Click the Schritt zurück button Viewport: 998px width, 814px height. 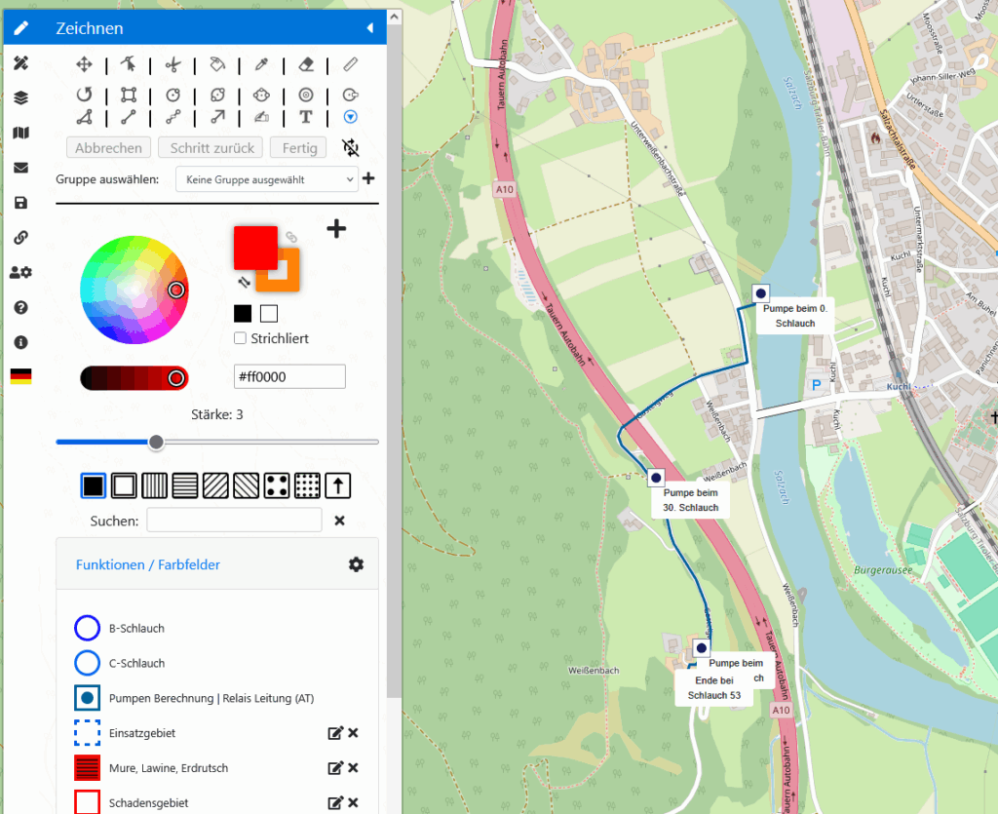[211, 147]
